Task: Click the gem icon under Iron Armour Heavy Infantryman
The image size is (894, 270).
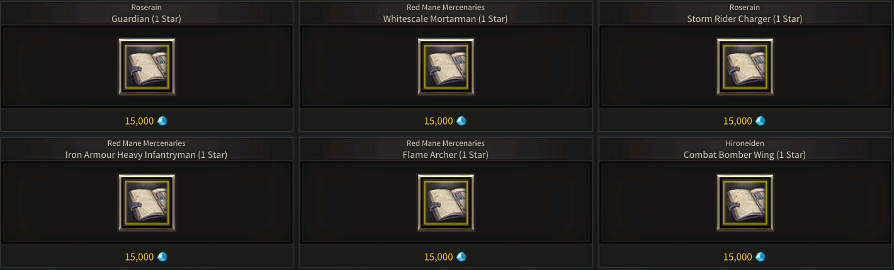Action: click(162, 257)
